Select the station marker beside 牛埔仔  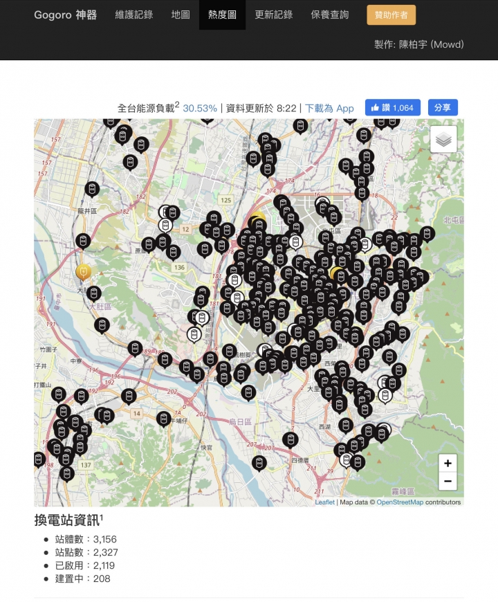click(x=164, y=419)
